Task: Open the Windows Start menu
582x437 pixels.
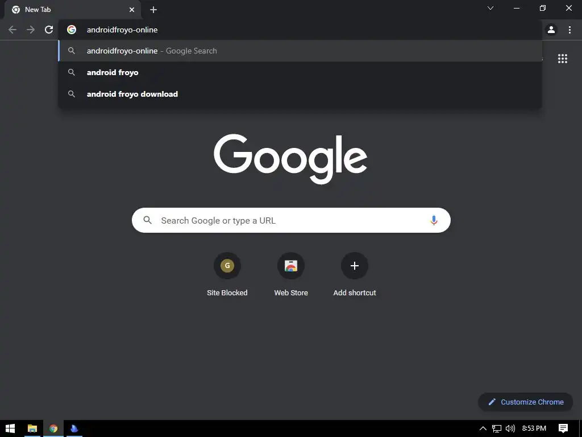Action: pyautogui.click(x=10, y=428)
